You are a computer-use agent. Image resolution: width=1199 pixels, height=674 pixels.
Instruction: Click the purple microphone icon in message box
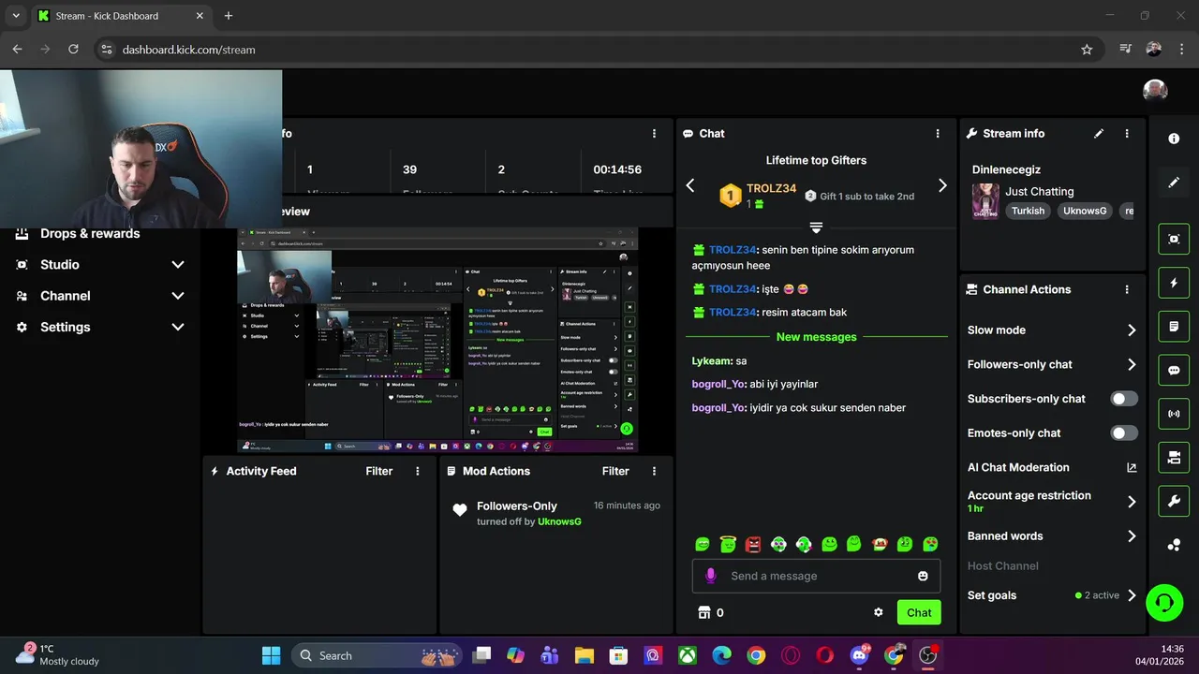coord(711,576)
